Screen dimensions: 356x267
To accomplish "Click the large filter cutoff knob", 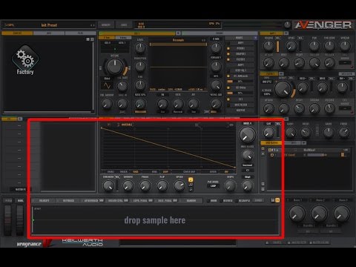I will tap(283, 89).
